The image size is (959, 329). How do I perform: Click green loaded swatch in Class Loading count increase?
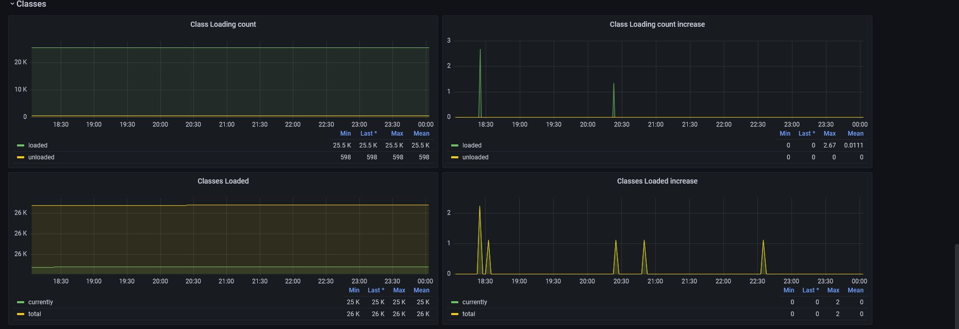point(455,145)
